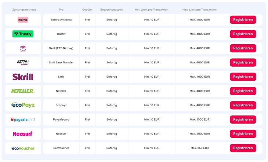Select the Gebühr column header
This screenshot has width=268, height=162.
pyautogui.click(x=87, y=10)
